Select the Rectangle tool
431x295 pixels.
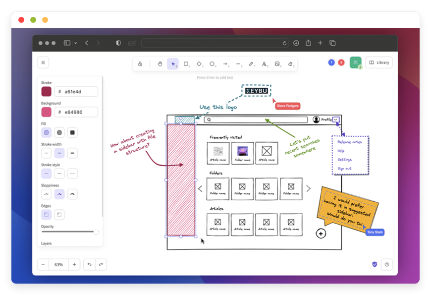pyautogui.click(x=186, y=64)
